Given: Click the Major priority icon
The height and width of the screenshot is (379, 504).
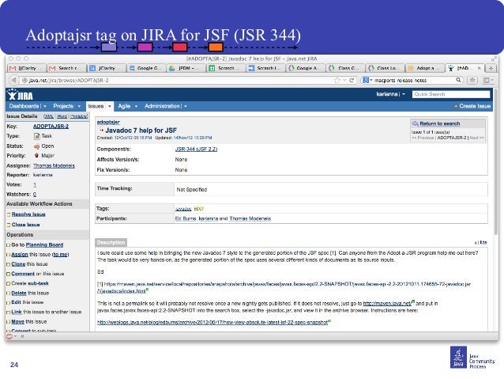Looking at the screenshot, I should point(36,156).
